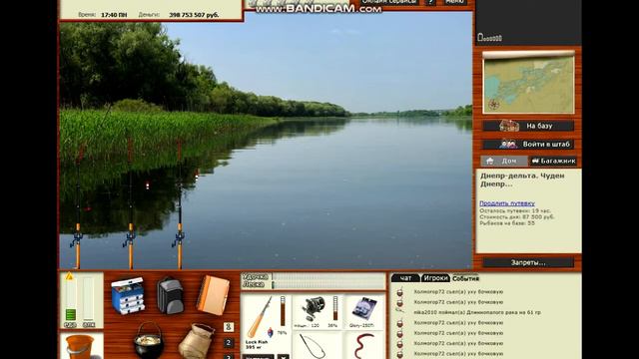639x359 pixels.
Task: Open the Запреты button
Action: tap(528, 262)
